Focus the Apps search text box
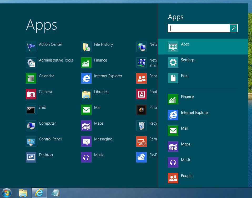This screenshot has height=198, width=252. click(199, 28)
